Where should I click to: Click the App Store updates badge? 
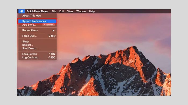point(49,25)
